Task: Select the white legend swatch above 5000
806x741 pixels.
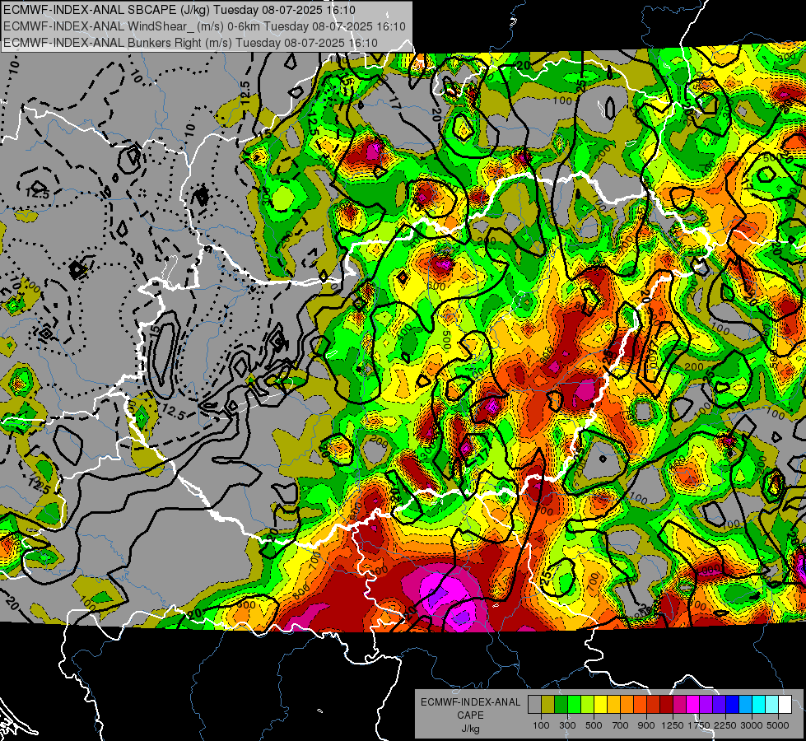Action: 785,705
